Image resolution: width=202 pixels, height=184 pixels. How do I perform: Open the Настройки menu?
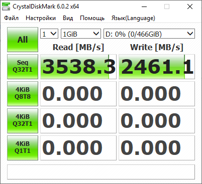41,18
